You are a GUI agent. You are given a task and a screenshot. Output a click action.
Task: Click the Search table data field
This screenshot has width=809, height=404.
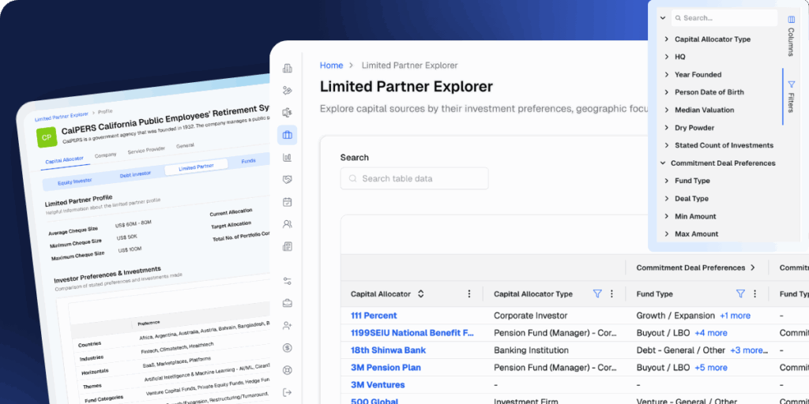pyautogui.click(x=414, y=178)
